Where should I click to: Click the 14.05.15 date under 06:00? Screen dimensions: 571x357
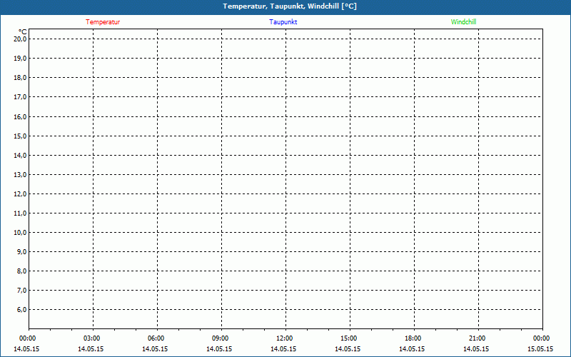155,349
